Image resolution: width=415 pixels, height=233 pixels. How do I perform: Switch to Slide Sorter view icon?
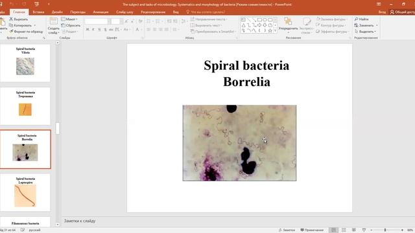click(344, 230)
